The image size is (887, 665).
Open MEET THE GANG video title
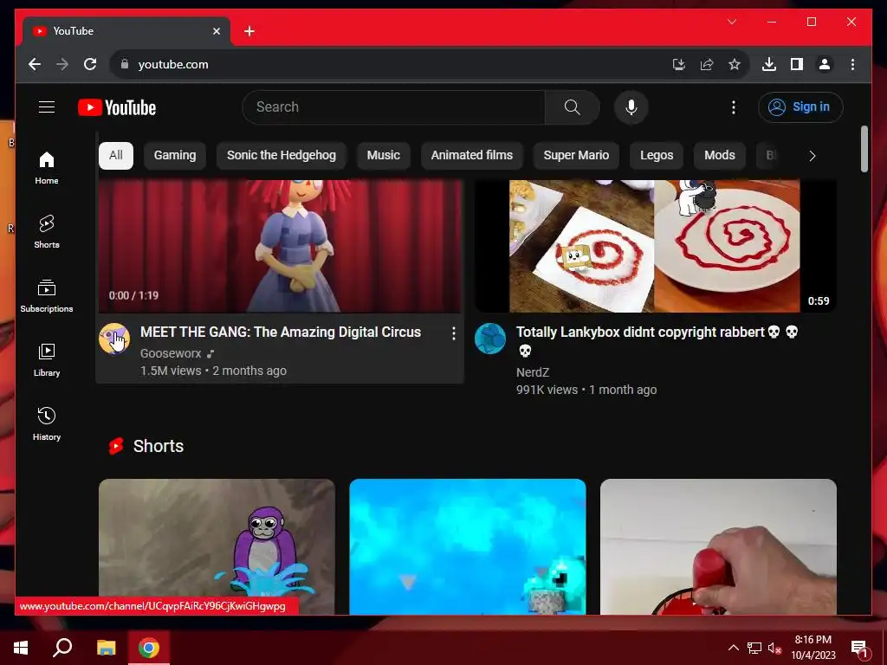click(x=281, y=332)
